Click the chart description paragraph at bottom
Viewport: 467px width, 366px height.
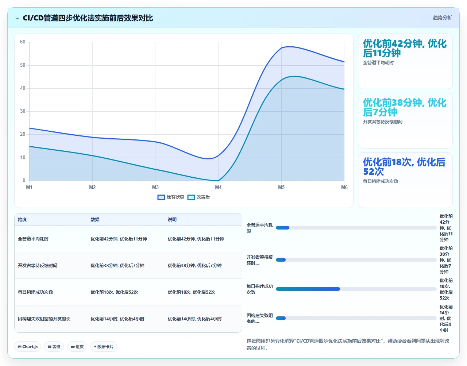pyautogui.click(x=348, y=344)
